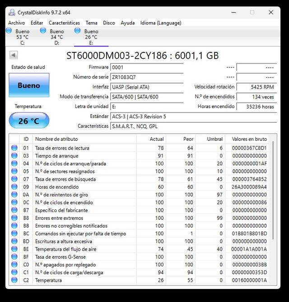Click status orb of attribute C2 Temperatura row
Viewport: 289px width, 302px height.
(14, 280)
